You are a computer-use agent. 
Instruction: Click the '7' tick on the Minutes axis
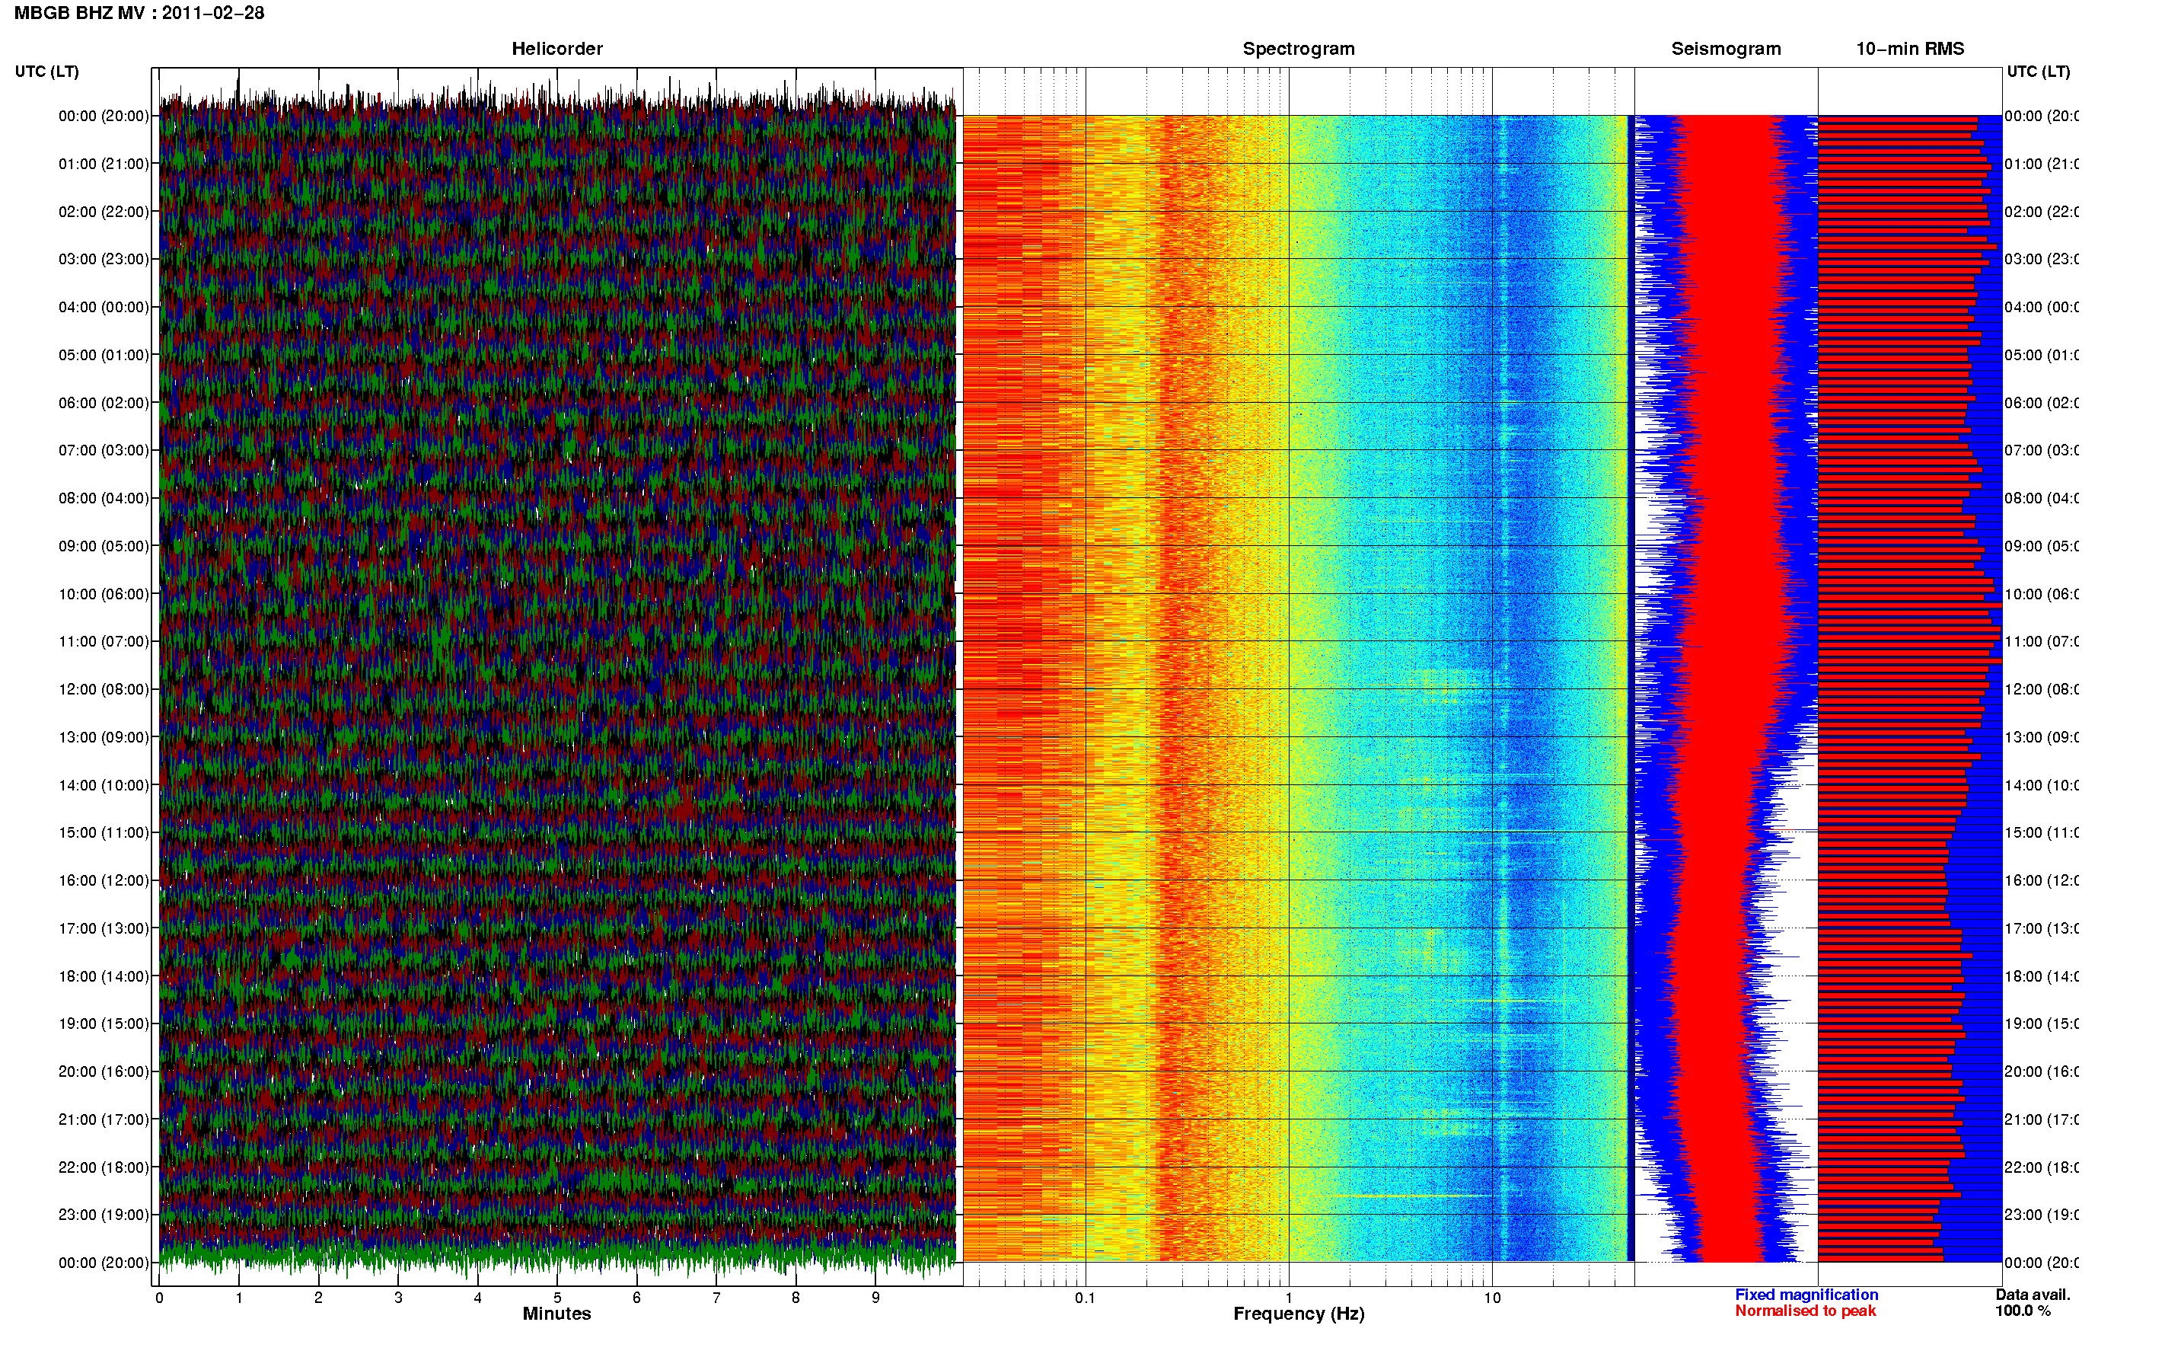coord(716,1298)
